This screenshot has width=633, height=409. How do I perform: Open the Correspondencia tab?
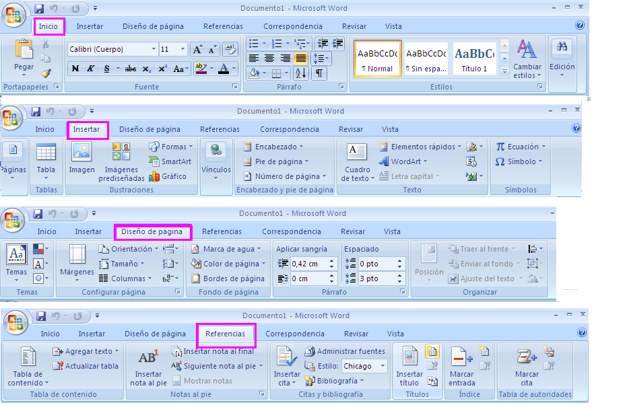292,26
